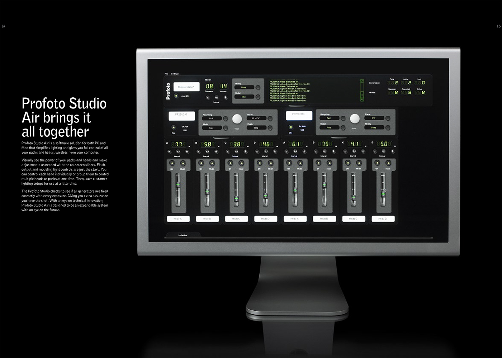
Task: Click the first Head C power slider handle
Action: 236,198
